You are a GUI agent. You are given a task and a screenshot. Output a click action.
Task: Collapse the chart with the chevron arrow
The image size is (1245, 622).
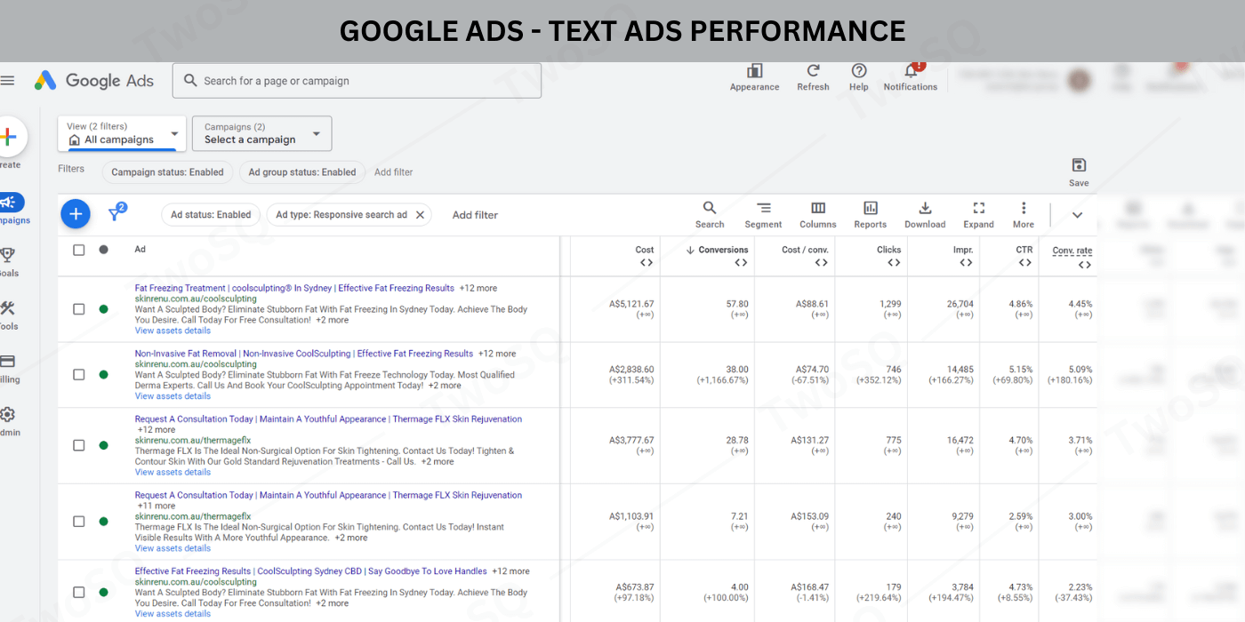pos(1077,215)
